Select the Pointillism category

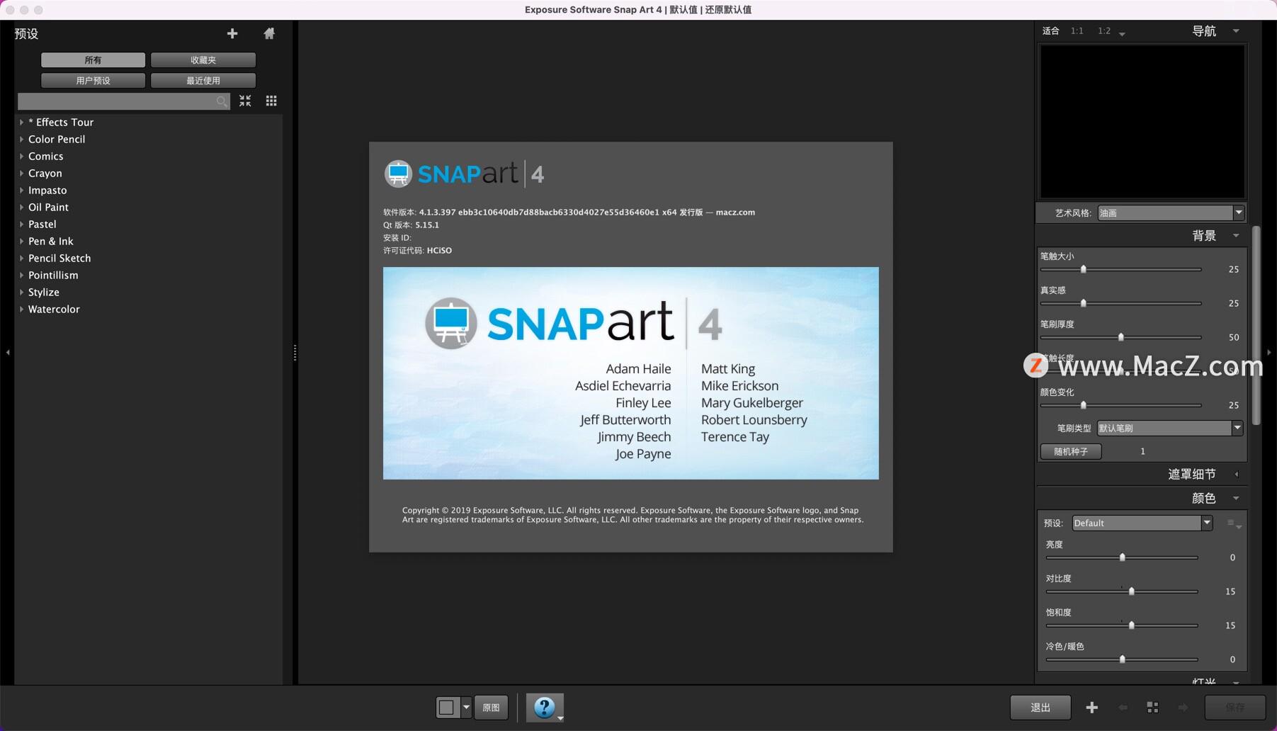point(53,276)
